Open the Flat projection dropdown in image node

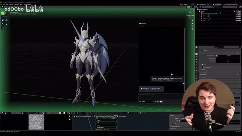pyautogui.click(x=106, y=122)
